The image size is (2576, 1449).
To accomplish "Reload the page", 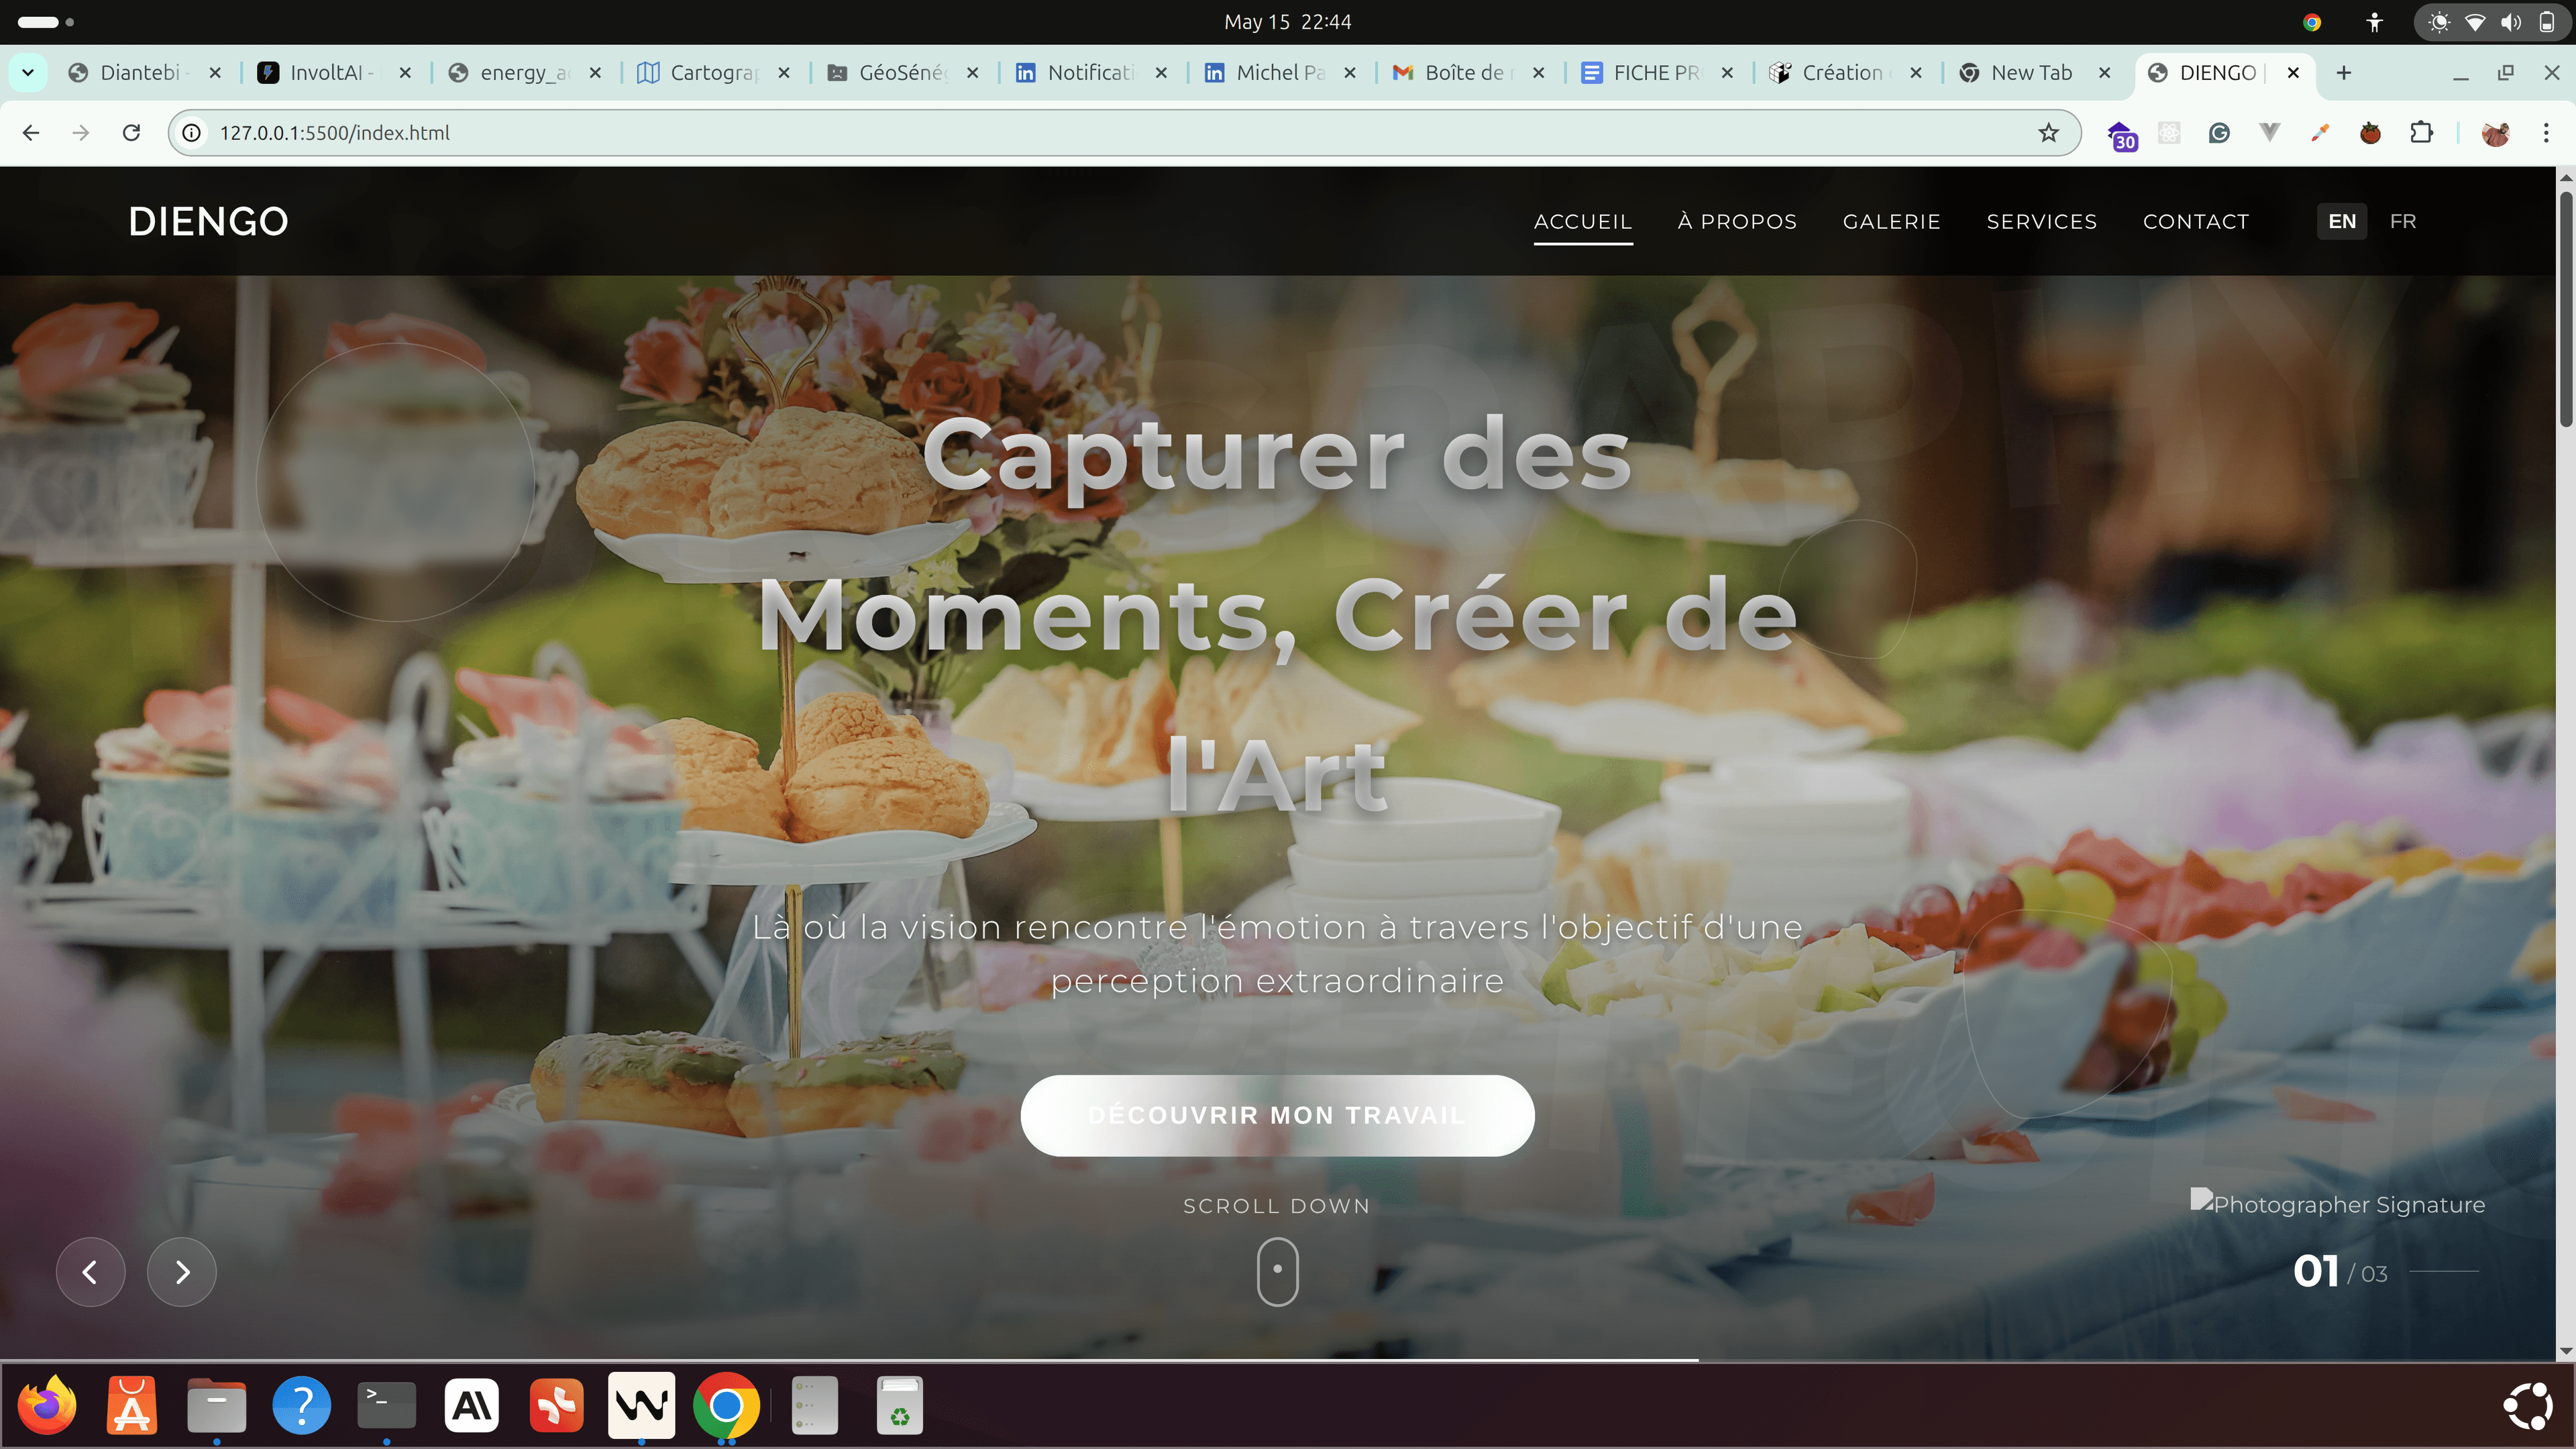I will (x=131, y=133).
